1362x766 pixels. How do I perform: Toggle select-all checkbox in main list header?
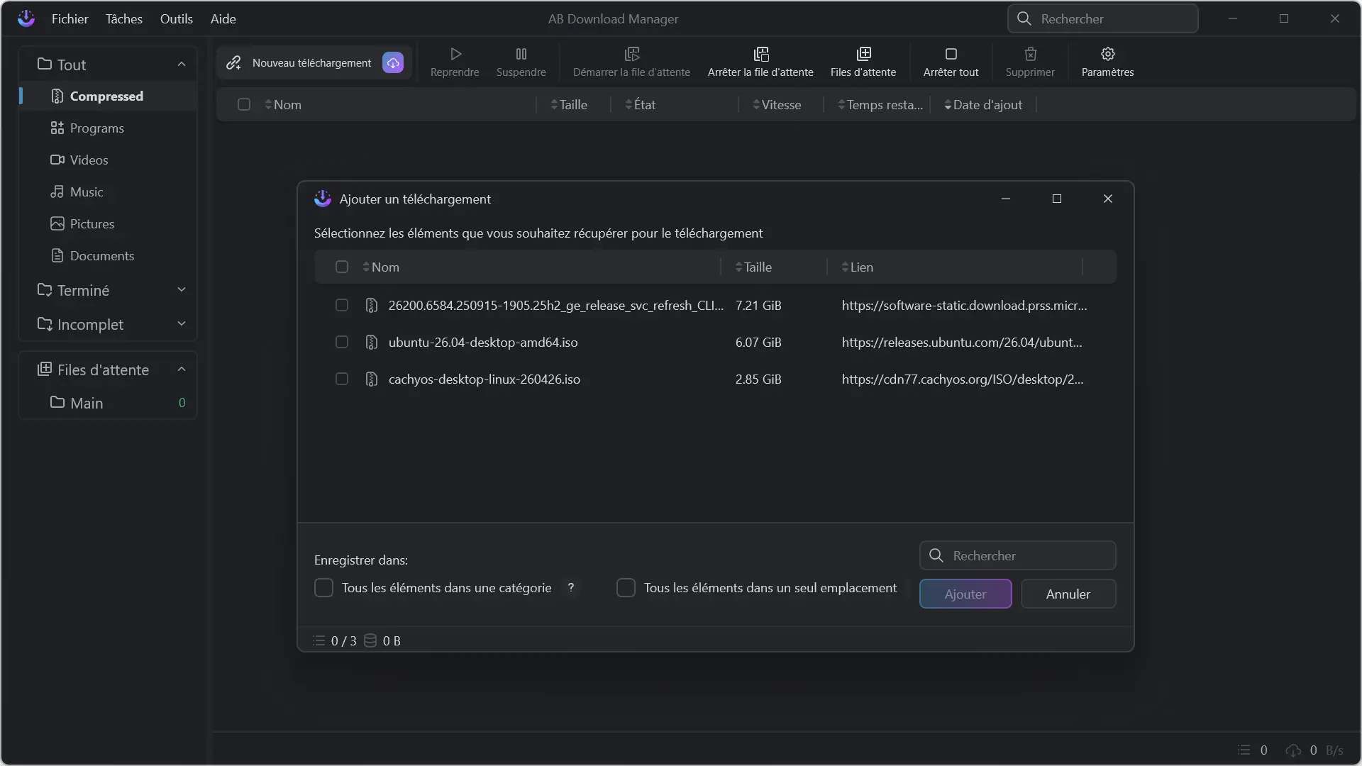pyautogui.click(x=244, y=104)
